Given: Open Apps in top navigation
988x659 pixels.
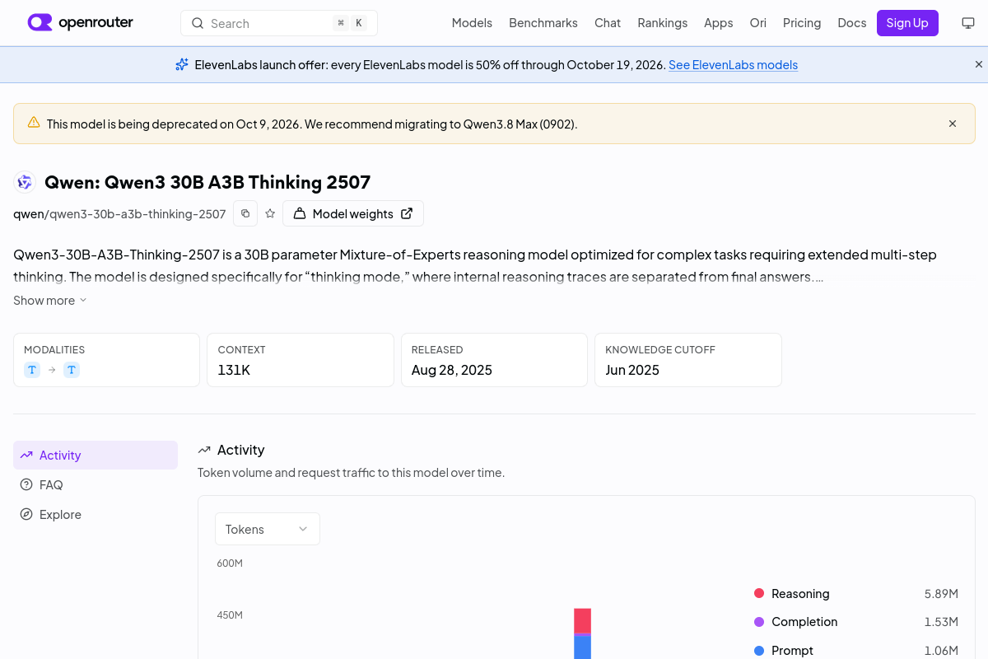Looking at the screenshot, I should pos(719,23).
